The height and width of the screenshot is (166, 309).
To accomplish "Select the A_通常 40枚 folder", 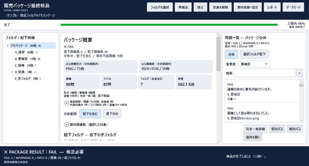I will click(x=26, y=52).
